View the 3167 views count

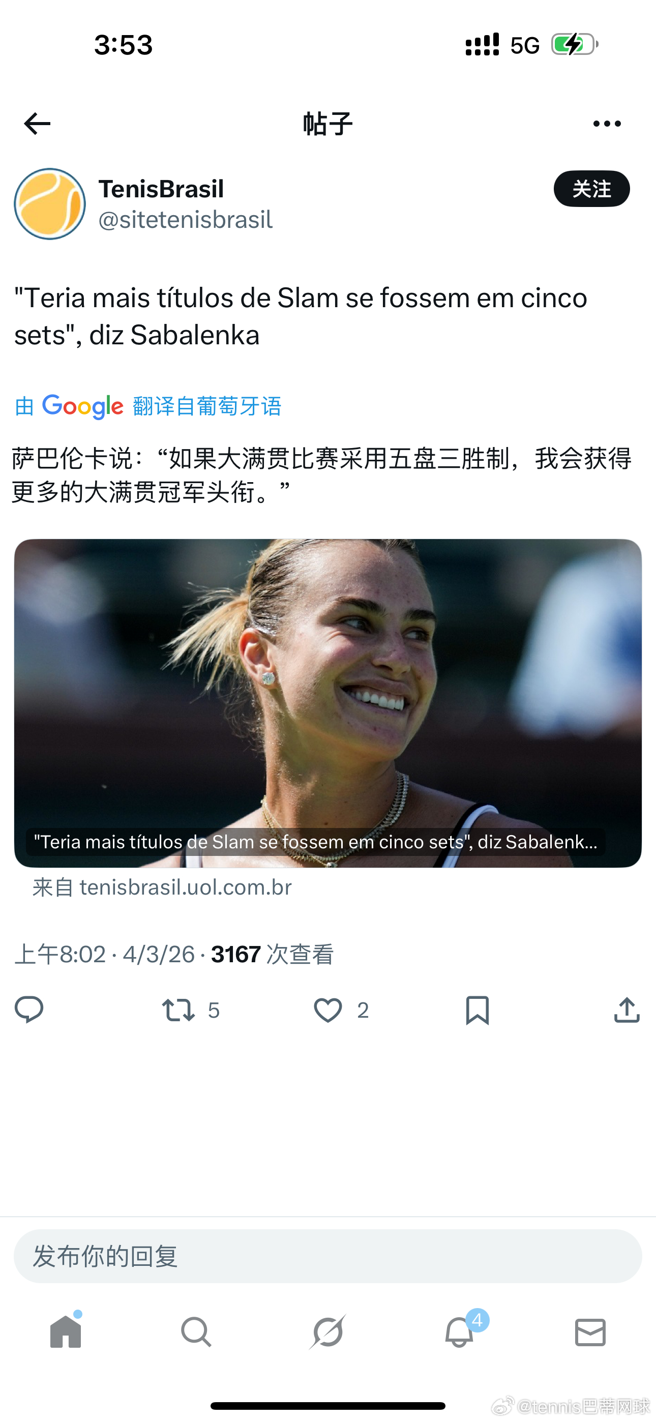pyautogui.click(x=272, y=954)
